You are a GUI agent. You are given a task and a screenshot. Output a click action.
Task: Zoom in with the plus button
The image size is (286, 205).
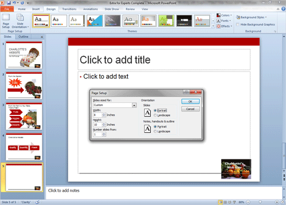tap(277, 202)
